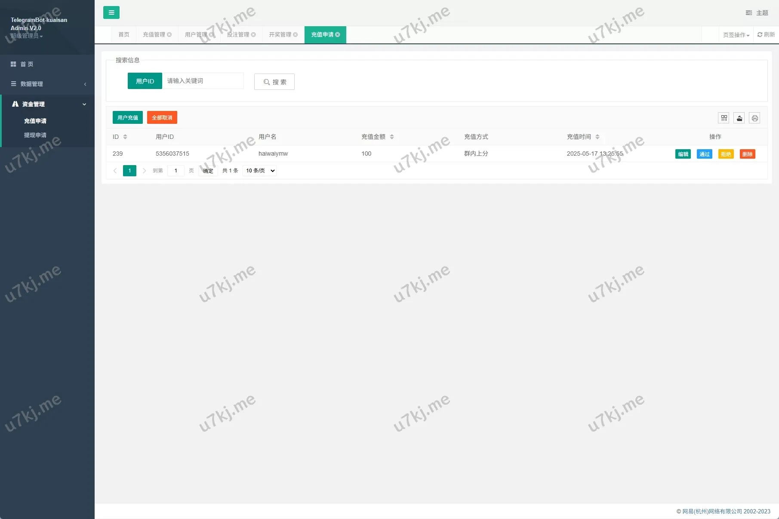The width and height of the screenshot is (779, 519).
Task: Close the 充值管理 tab
Action: coord(169,35)
